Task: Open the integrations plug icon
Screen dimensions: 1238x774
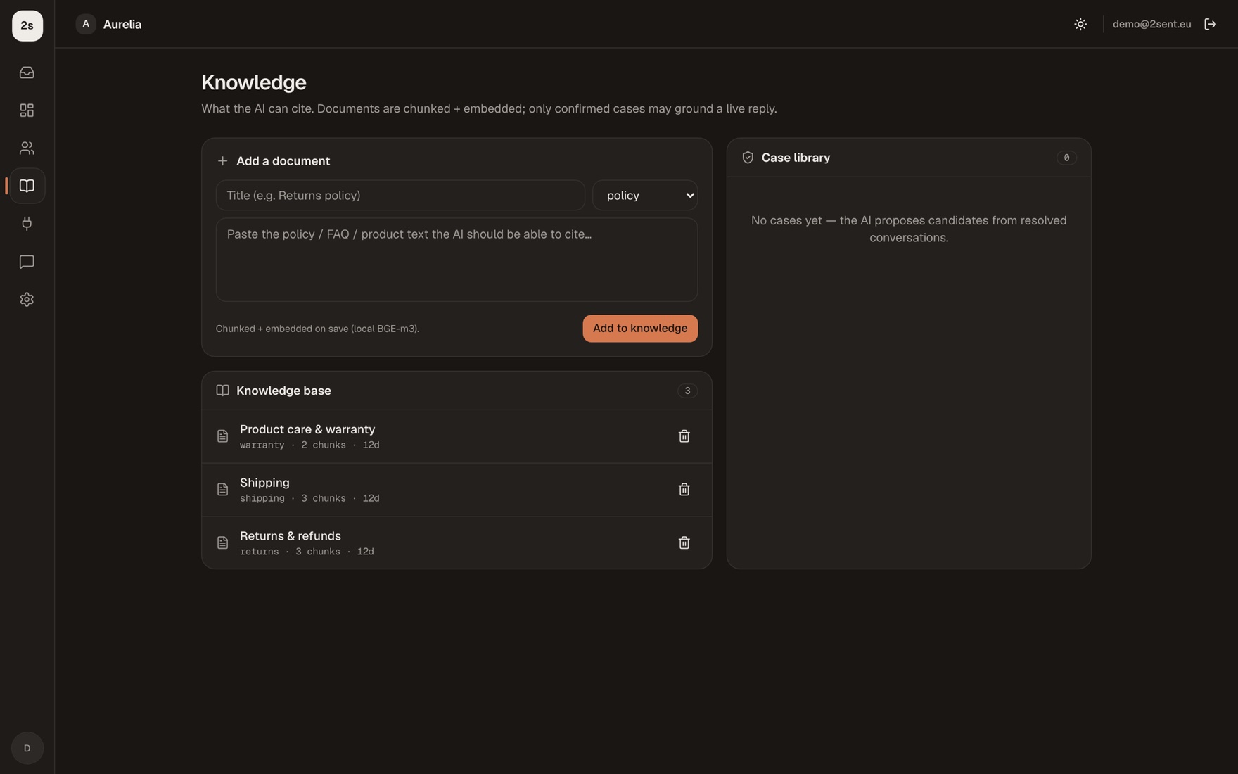Action: pos(27,224)
